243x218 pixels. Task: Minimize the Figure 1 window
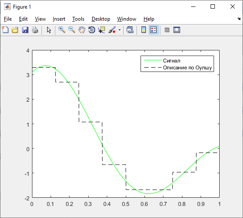tap(193, 6)
